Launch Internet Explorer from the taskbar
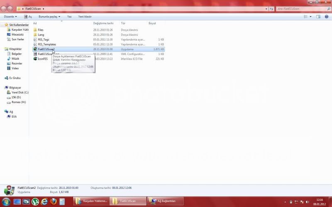The image size is (332, 207). coord(44,202)
